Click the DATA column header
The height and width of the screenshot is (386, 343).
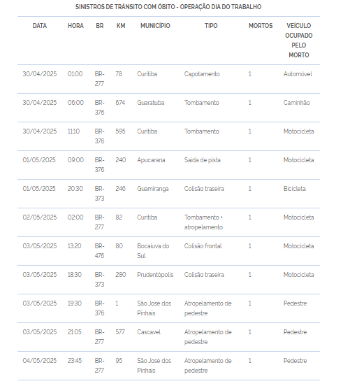pos(40,26)
